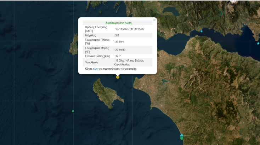Click the latitude value 37.944
This screenshot has height=145, width=260.
[119, 42]
